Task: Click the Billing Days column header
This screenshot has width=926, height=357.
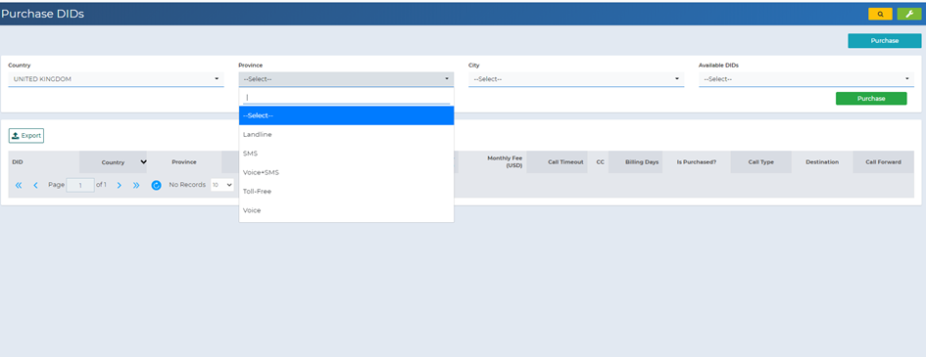Action: click(635, 162)
